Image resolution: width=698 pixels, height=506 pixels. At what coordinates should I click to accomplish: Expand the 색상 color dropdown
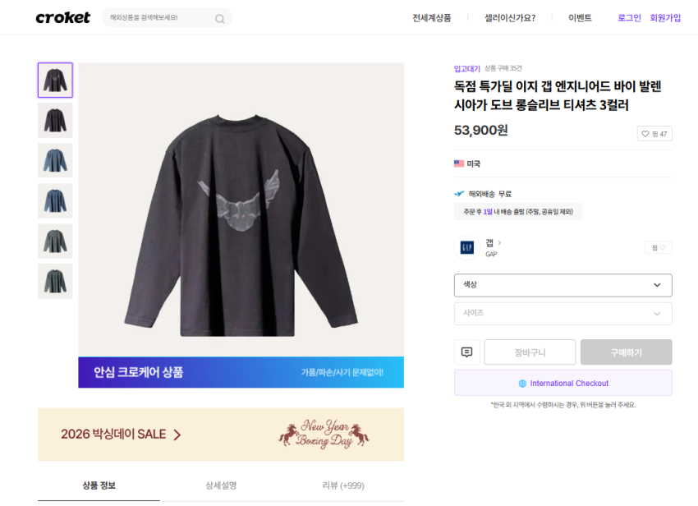coord(563,285)
